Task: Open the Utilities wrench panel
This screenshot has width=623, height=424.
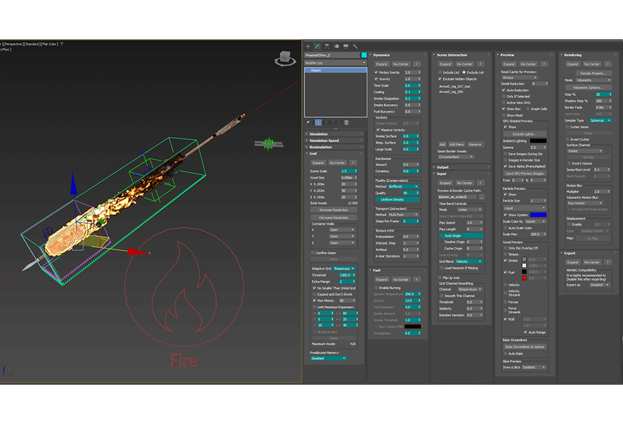Action: coord(355,46)
